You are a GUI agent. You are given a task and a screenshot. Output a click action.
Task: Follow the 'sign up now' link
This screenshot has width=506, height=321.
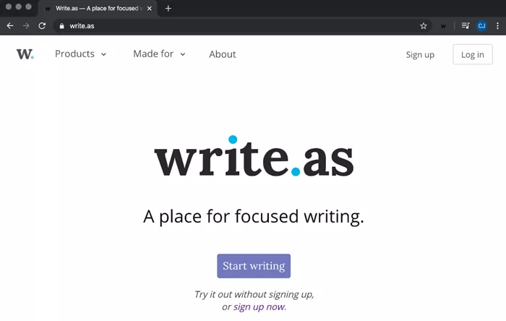(259, 307)
